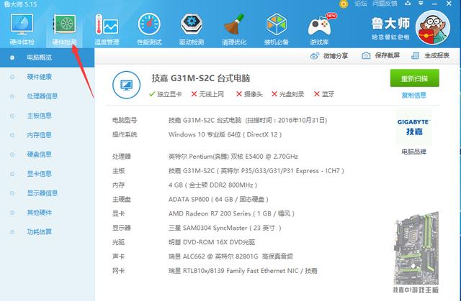Viewport: 461px width, 301px height.
Task: Click 瑞昱 ALC662 sound card value
Action: coord(230,256)
